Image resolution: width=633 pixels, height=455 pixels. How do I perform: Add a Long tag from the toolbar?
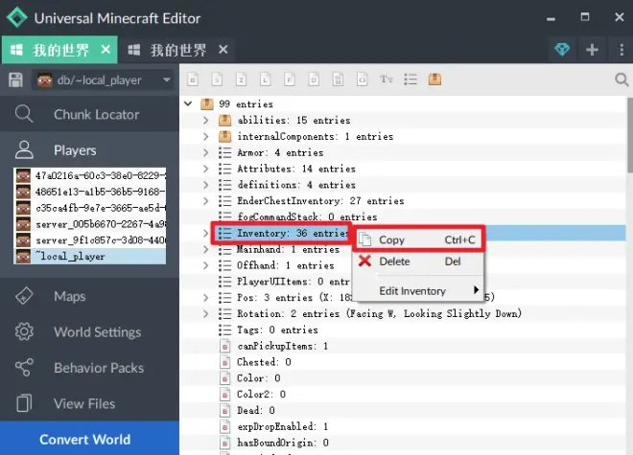click(266, 80)
